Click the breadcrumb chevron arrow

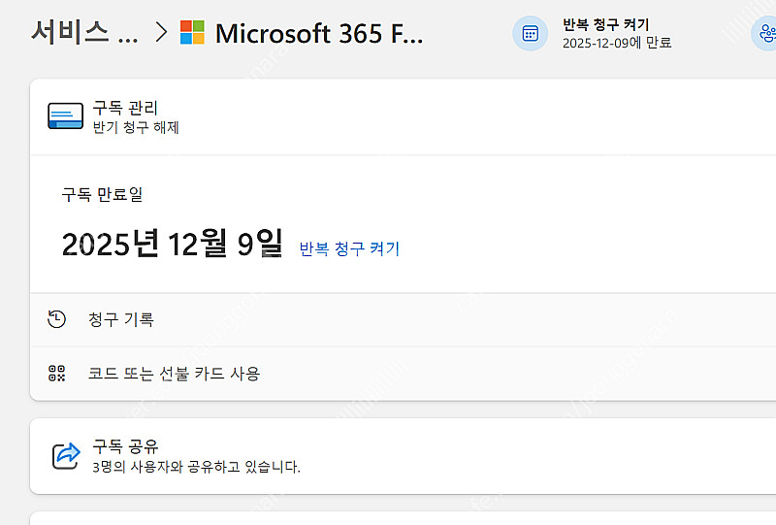160,33
